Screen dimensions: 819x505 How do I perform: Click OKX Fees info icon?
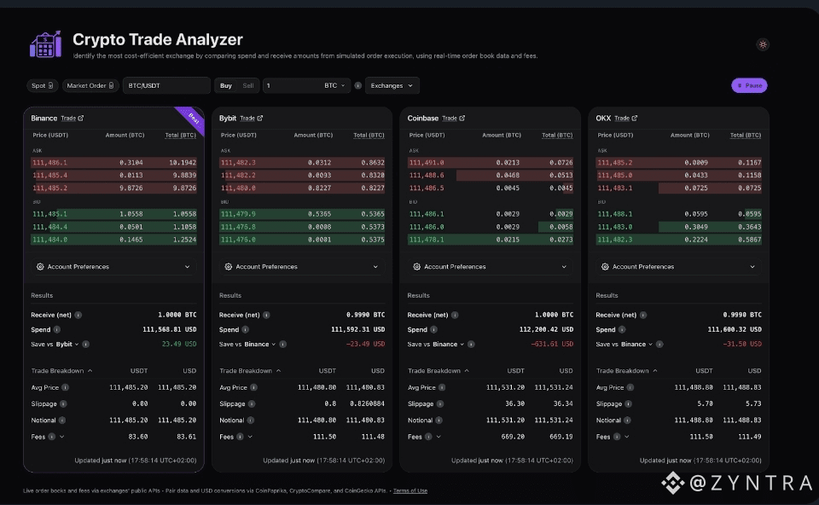click(617, 437)
